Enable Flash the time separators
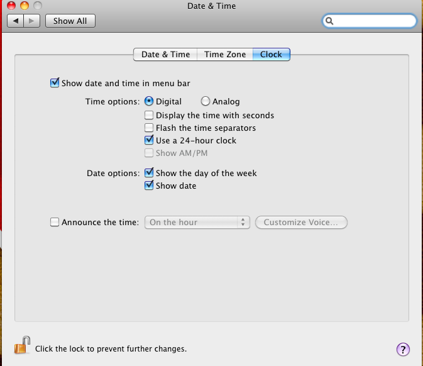 coord(149,128)
